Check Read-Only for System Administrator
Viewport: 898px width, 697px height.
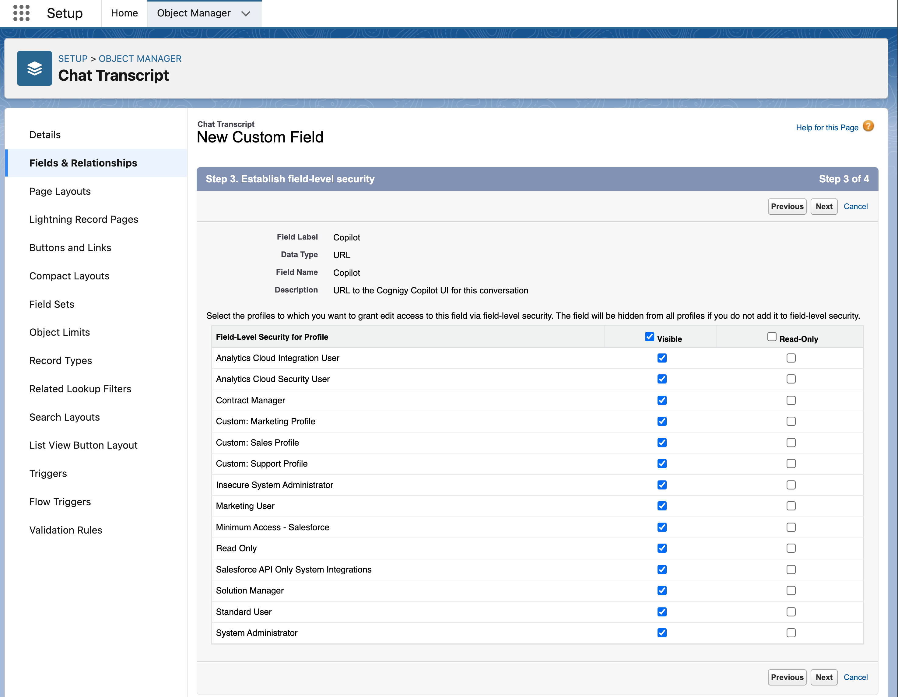coord(791,633)
